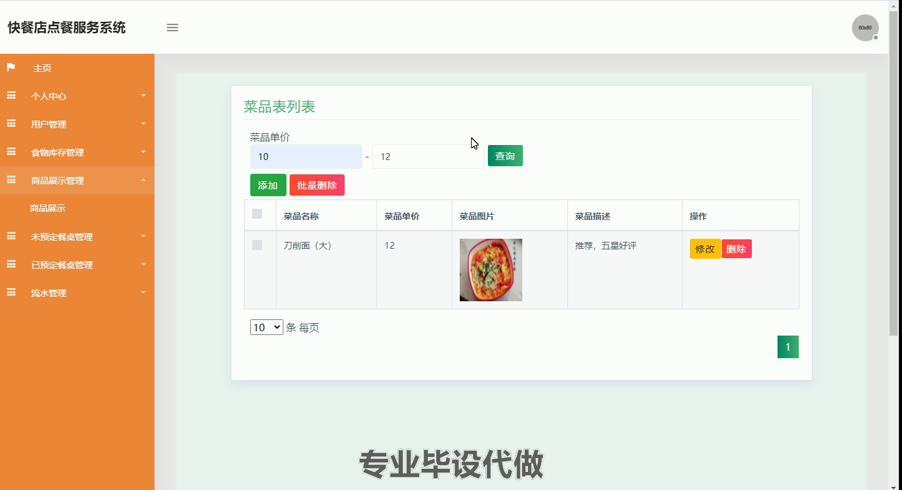Click the 快餐店点餐服务系统 title
902x490 pixels.
pyautogui.click(x=66, y=27)
